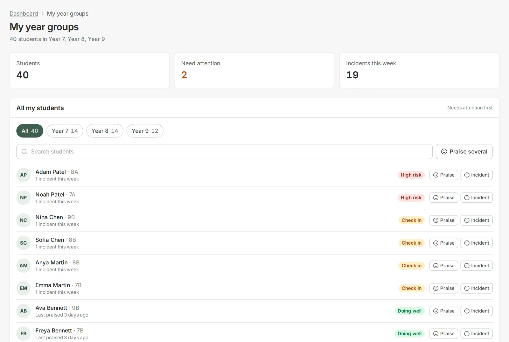
Task: Log an incident for Anya Martin
Action: (476, 266)
